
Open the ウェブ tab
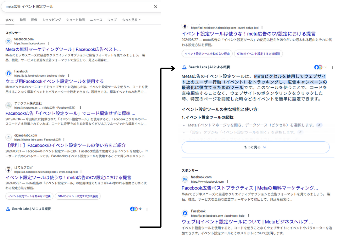[x=112, y=20]
